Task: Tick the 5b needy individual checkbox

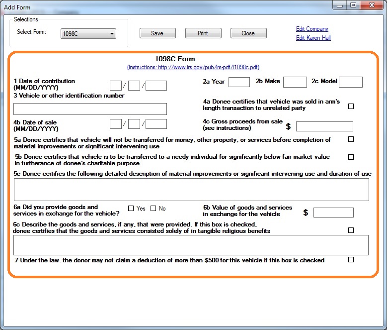Action: pyautogui.click(x=351, y=157)
